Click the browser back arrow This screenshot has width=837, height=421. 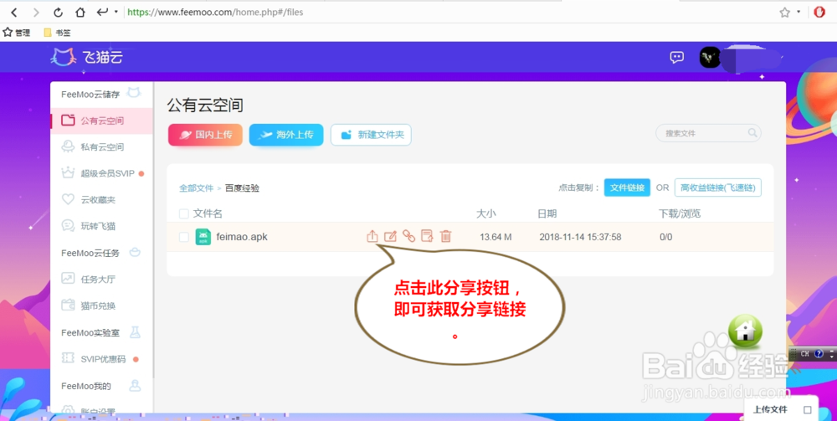click(14, 13)
